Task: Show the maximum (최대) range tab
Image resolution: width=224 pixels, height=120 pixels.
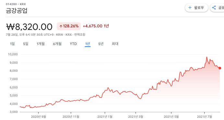Action: 115,44
